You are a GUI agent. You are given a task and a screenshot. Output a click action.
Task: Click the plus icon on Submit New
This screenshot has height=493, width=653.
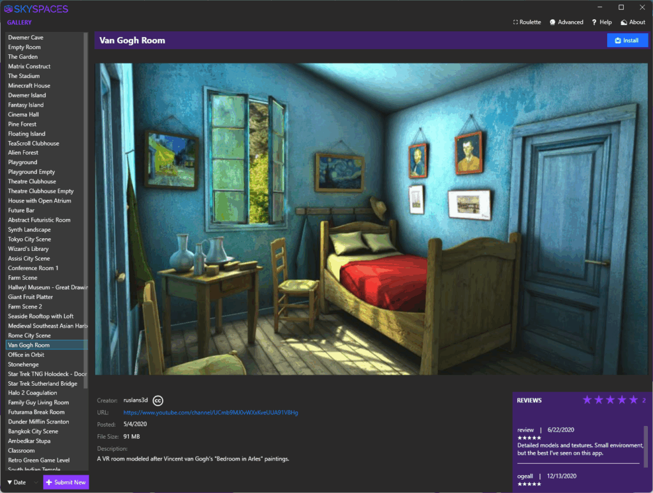coord(48,482)
